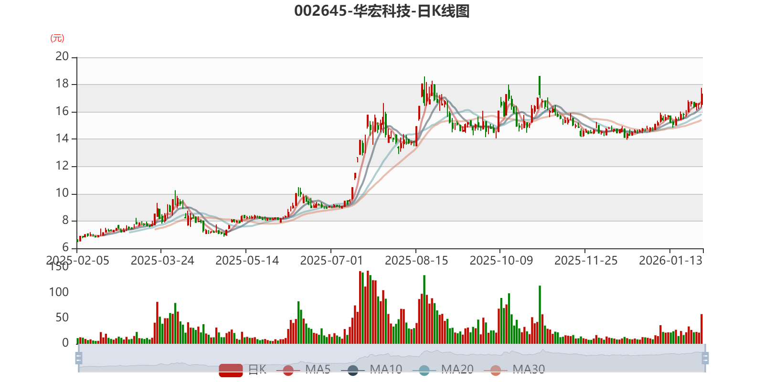
Task: Click the 100 volume axis label
Action: (x=59, y=292)
